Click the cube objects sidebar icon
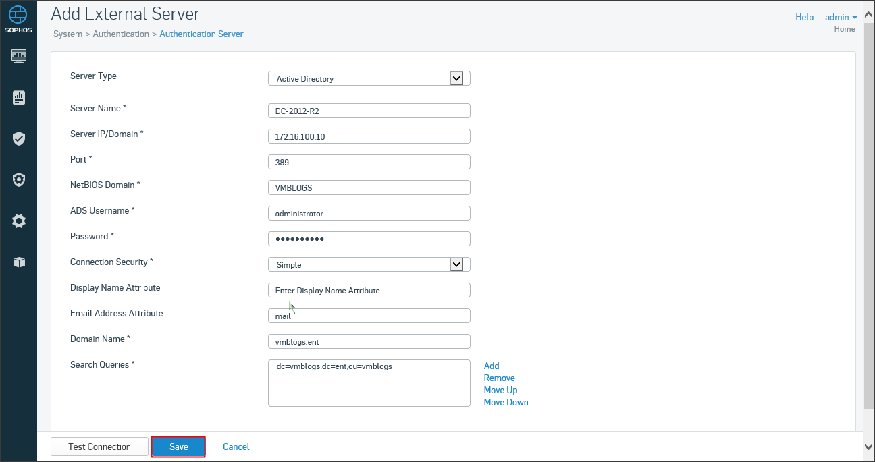Viewport: 875px width, 462px height. click(x=19, y=262)
